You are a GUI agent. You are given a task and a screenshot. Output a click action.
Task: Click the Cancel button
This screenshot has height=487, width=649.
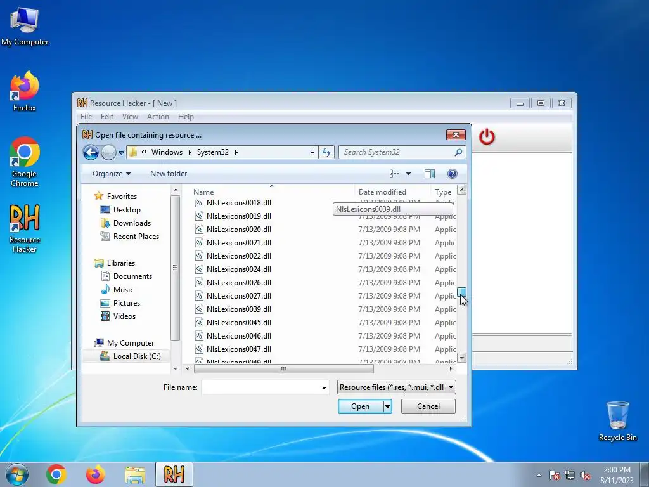(428, 406)
